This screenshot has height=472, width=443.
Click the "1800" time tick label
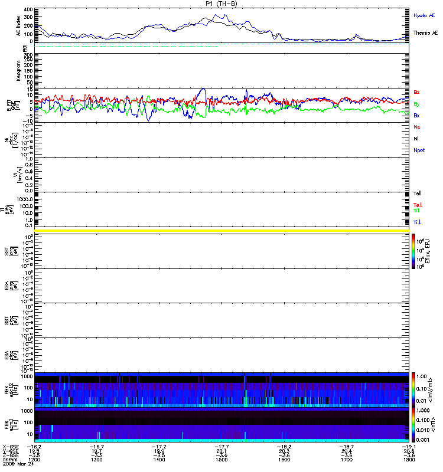pyautogui.click(x=409, y=460)
